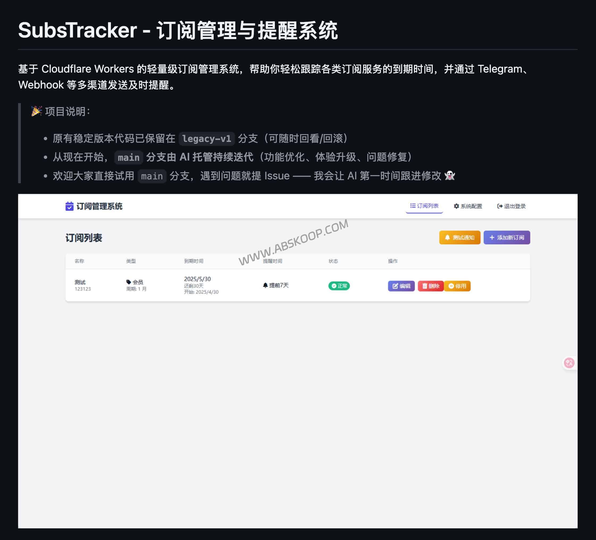
Task: Click the trash icon on the 删除 button
Action: (x=425, y=286)
